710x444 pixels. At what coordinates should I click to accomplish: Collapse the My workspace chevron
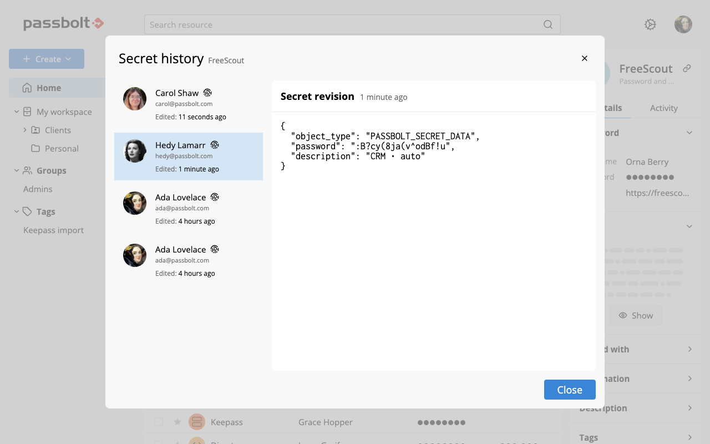(17, 112)
